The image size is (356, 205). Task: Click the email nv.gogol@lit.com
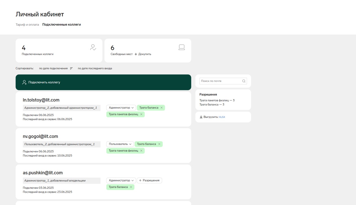[40, 136]
